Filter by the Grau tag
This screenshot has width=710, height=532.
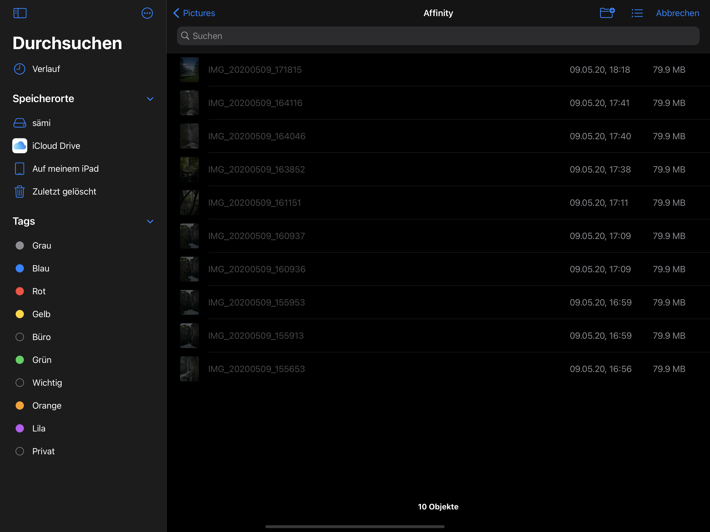[x=83, y=245]
